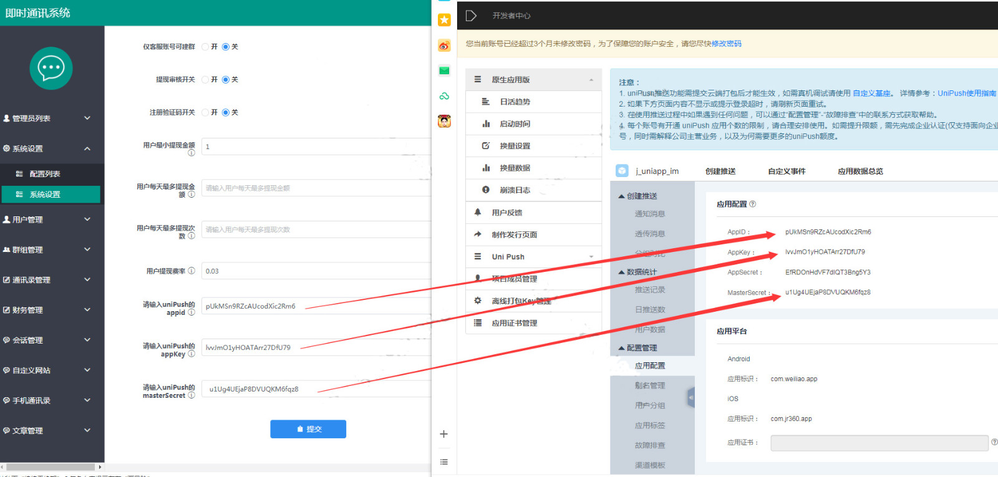Viewport: 998px width, 477px height.
Task: Click the yellow star favorites icon
Action: (x=444, y=20)
